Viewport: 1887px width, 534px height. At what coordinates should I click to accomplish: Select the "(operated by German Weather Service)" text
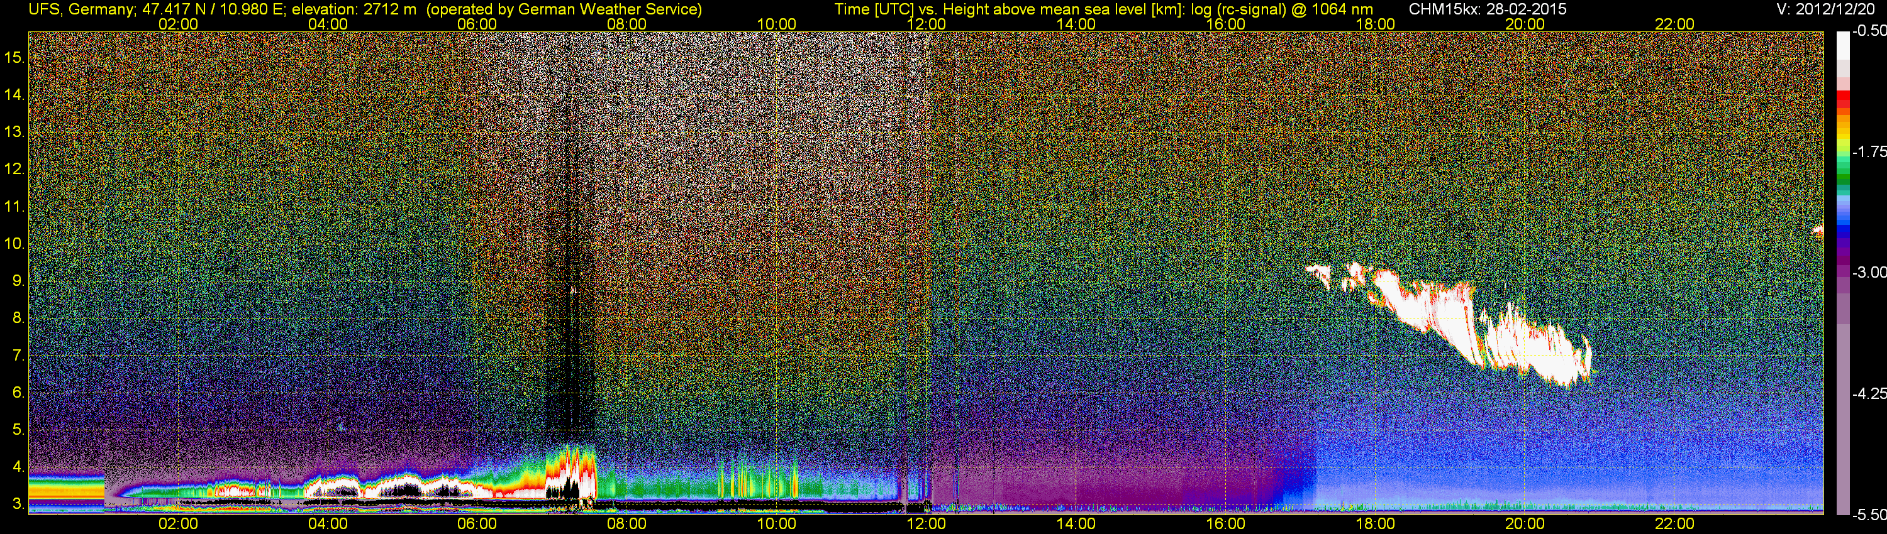(564, 9)
